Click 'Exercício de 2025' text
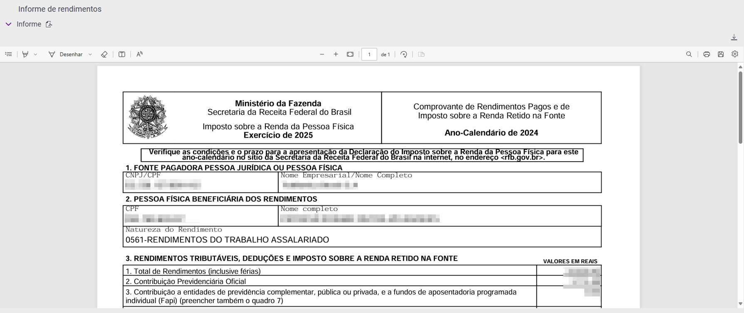 tap(278, 135)
